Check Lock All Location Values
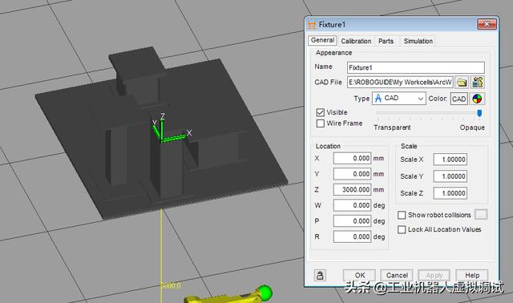Screen dimensions: 513x303 coord(402,229)
